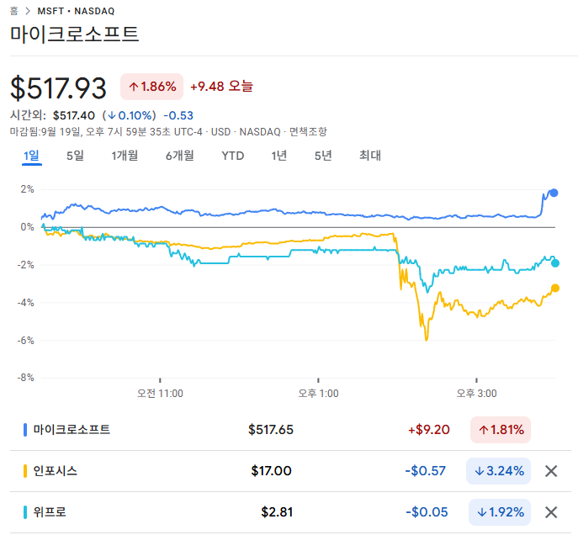The height and width of the screenshot is (535, 578).
Task: Click the $517.65 마이크로소프트 price
Action: pyautogui.click(x=271, y=430)
